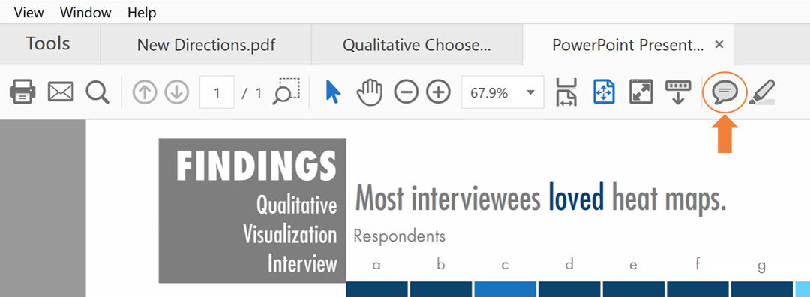Add a sticky note comment
Screen dimensions: 810x297
725,93
